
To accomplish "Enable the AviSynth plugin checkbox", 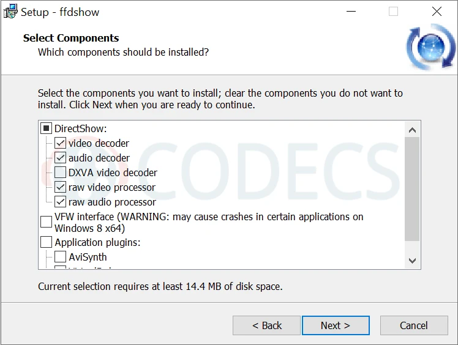I will pyautogui.click(x=61, y=257).
